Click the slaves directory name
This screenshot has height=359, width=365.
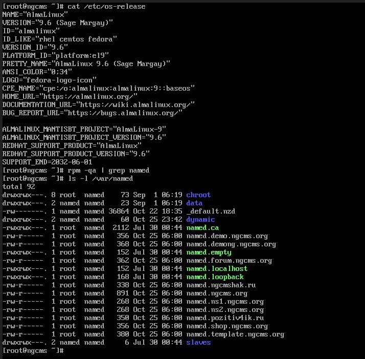pos(198,342)
